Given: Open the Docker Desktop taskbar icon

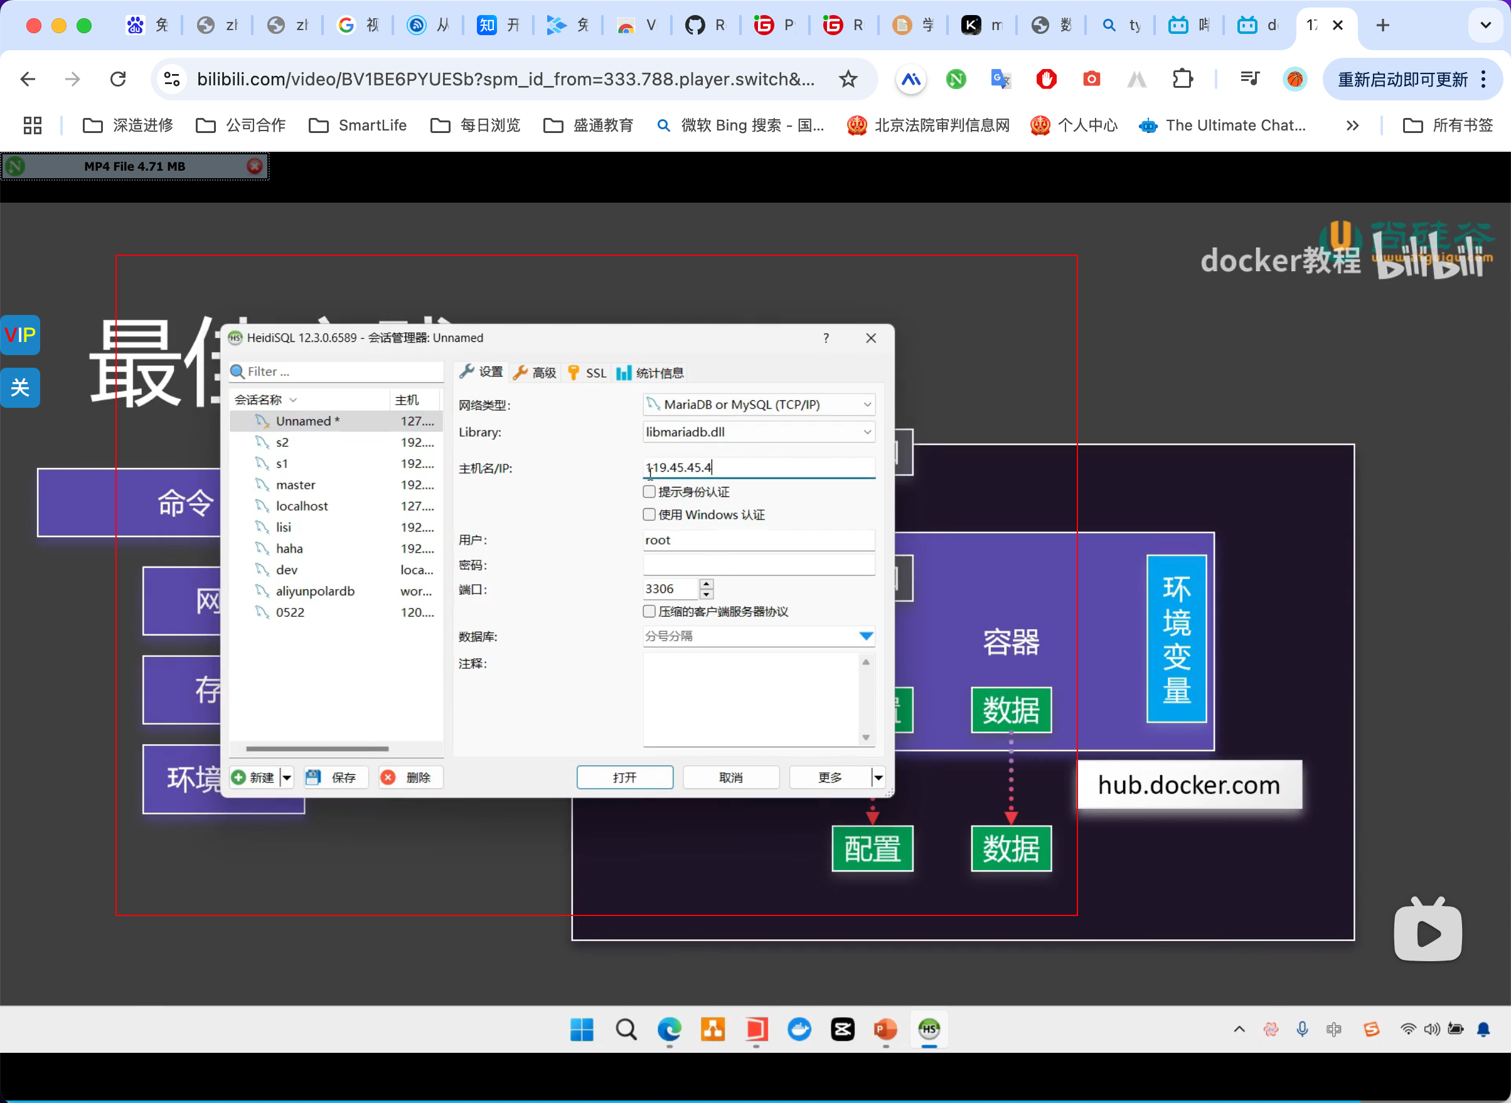Looking at the screenshot, I should click(x=799, y=1029).
